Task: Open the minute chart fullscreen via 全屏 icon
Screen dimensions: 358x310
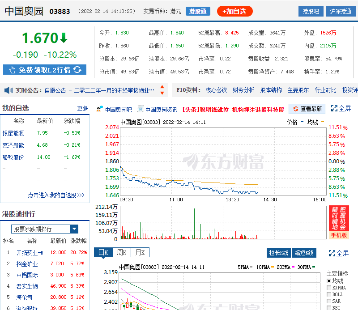Action: pyautogui.click(x=333, y=108)
